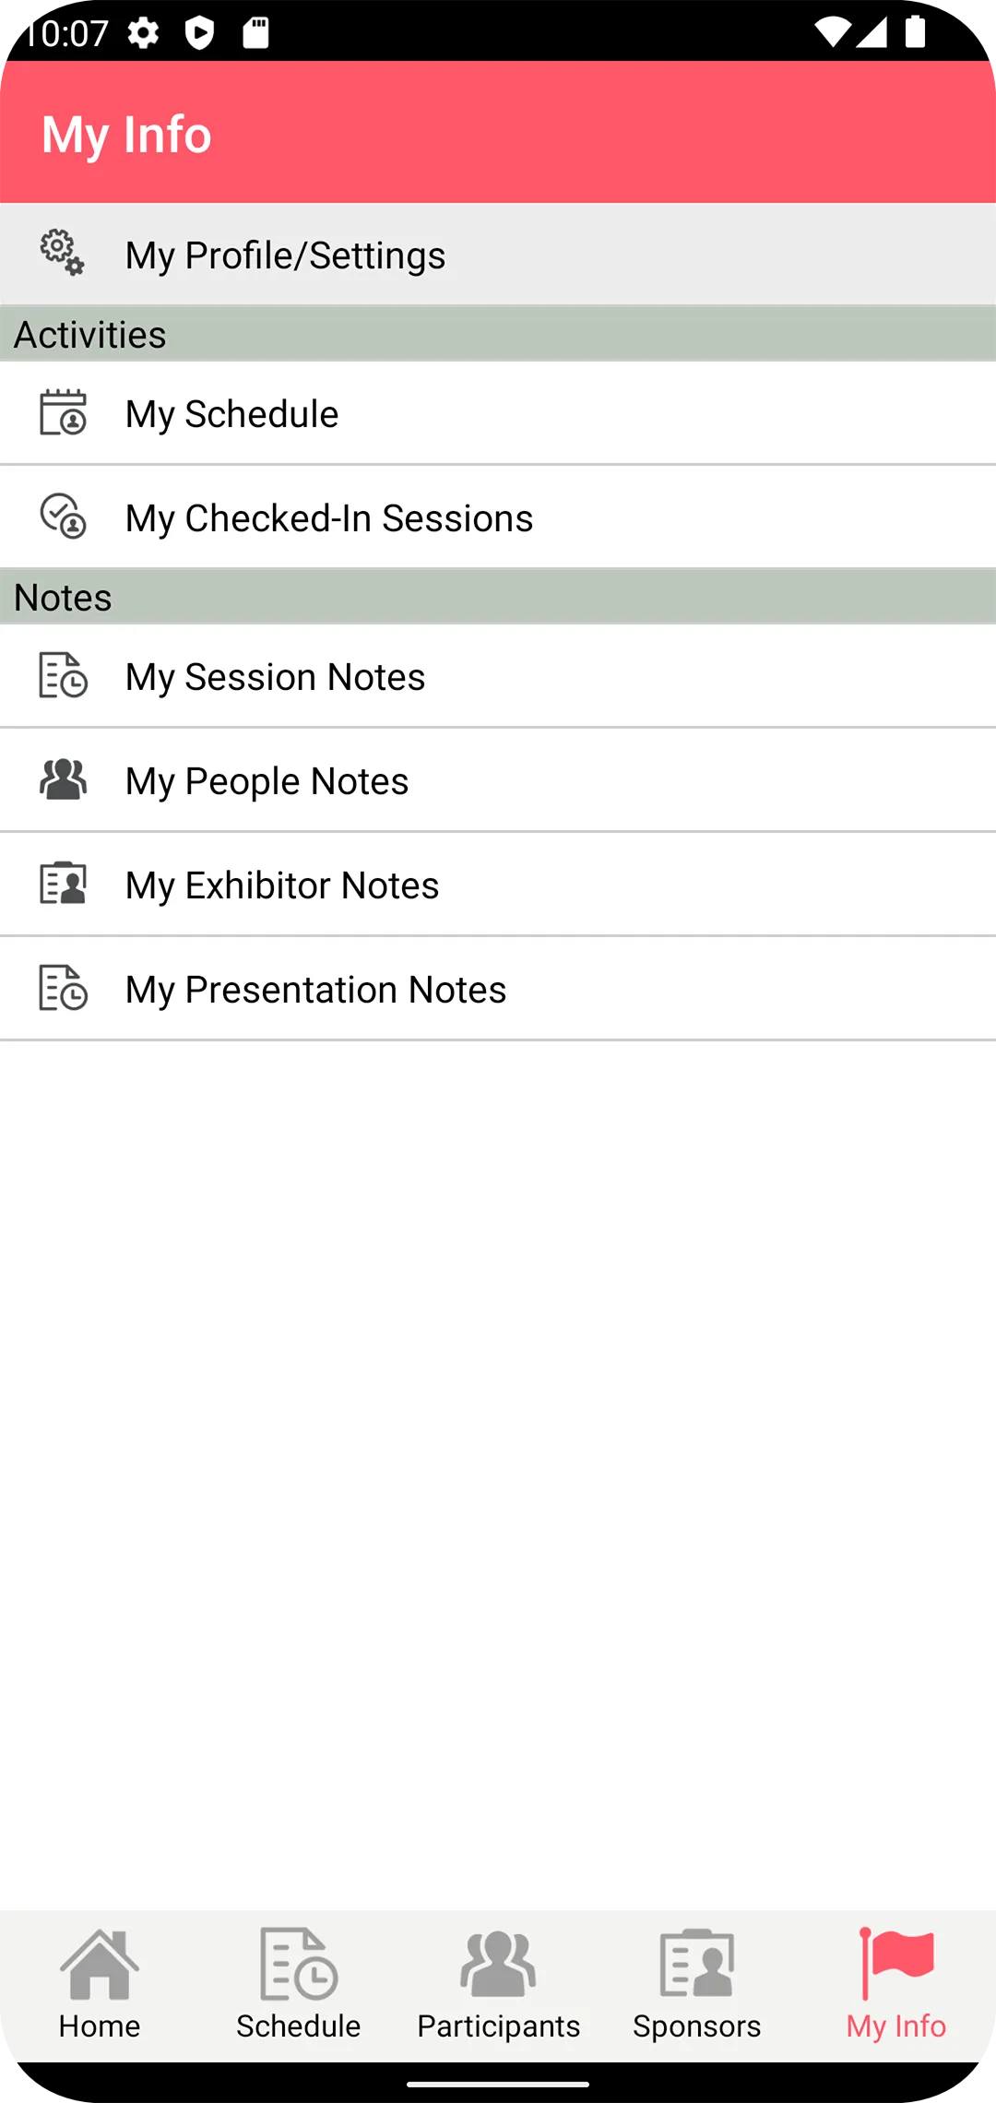Open the Participants tab
Screen dimensions: 996x2103
[498, 1983]
